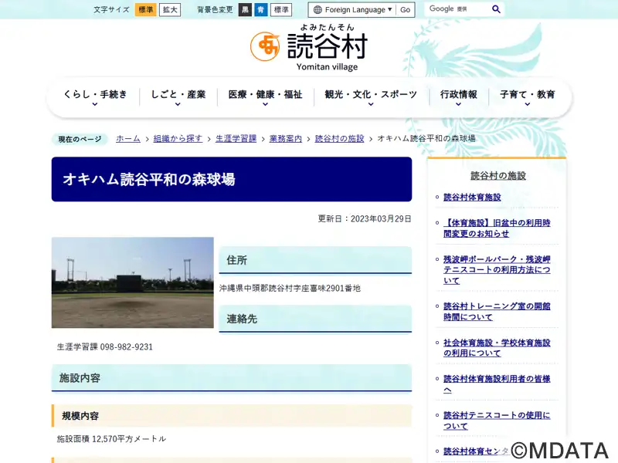Select the blue (青) background color
Viewport: 618px width, 463px height.
[261, 10]
